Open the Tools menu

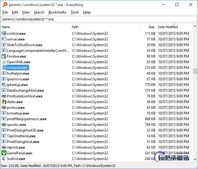(x=75, y=12)
